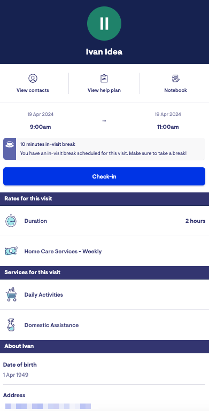The image size is (209, 411).
Task: Open the View help plan clipboard icon
Action: (x=104, y=78)
